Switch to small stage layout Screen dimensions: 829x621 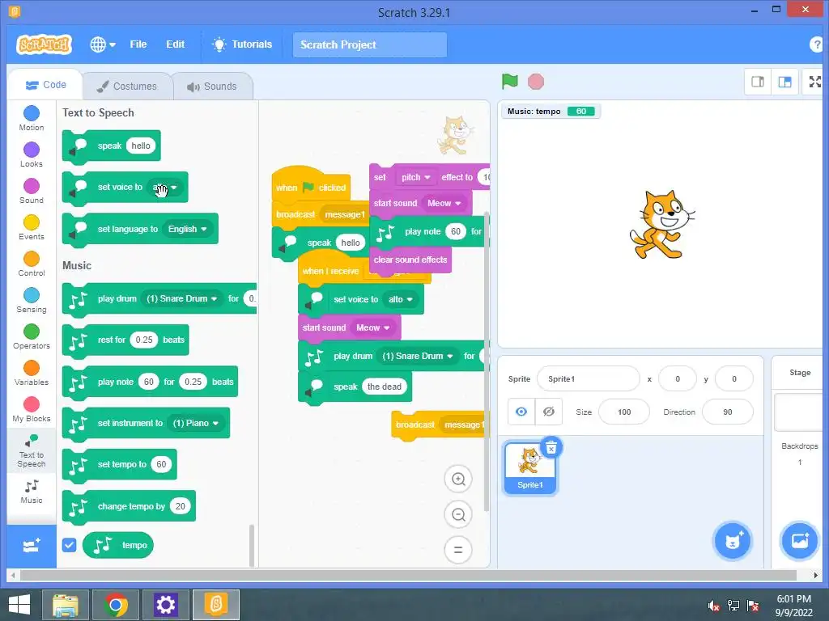coord(758,82)
